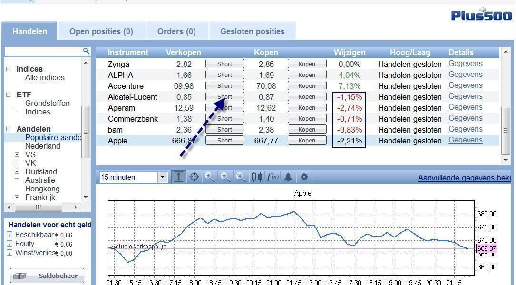Expand the Duitsland node

(17, 171)
